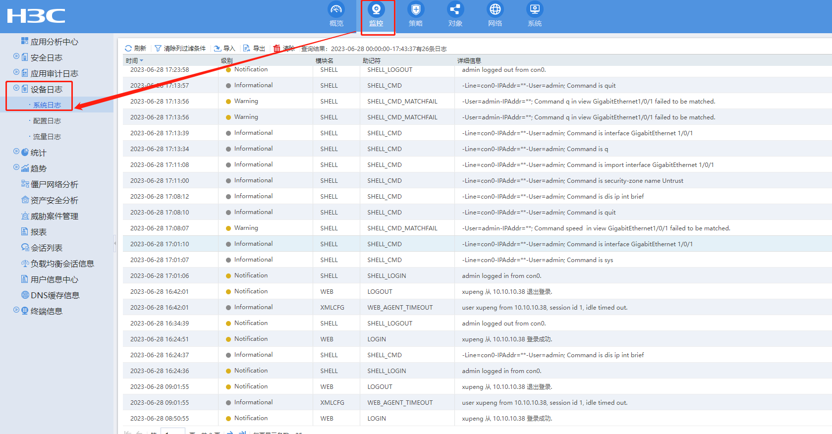This screenshot has width=832, height=434.
Task: Expand the 应用审计日志 tree node
Action: tap(16, 73)
